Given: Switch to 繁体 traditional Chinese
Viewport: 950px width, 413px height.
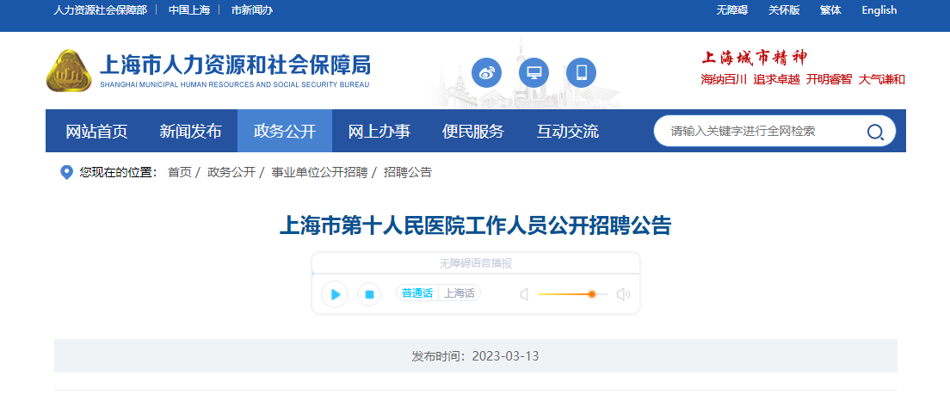Looking at the screenshot, I should point(830,10).
